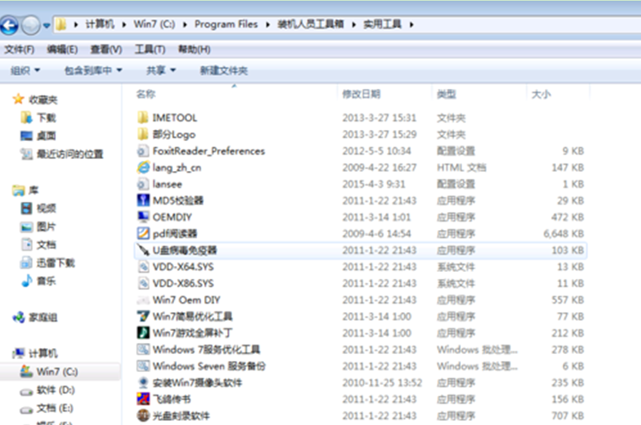
Task: Click the HTML 文档 type cell
Action: (461, 168)
